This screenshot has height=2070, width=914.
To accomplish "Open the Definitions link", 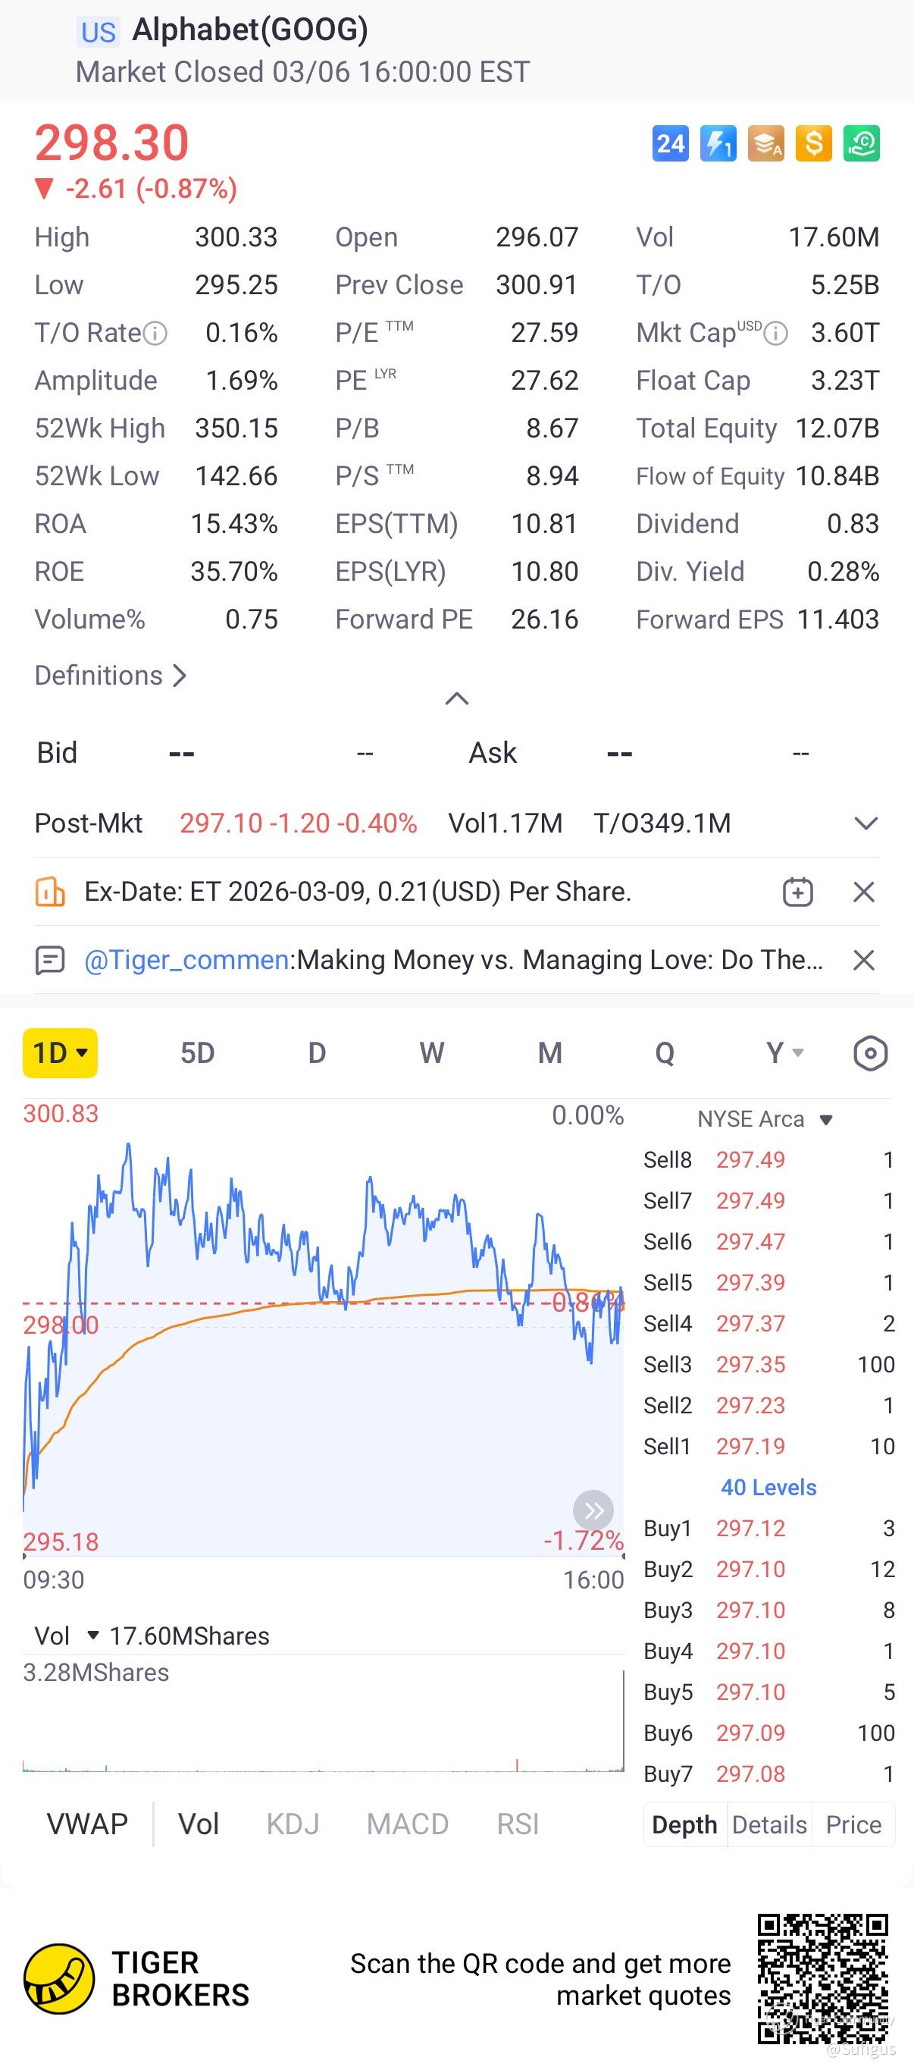I will click(x=111, y=676).
